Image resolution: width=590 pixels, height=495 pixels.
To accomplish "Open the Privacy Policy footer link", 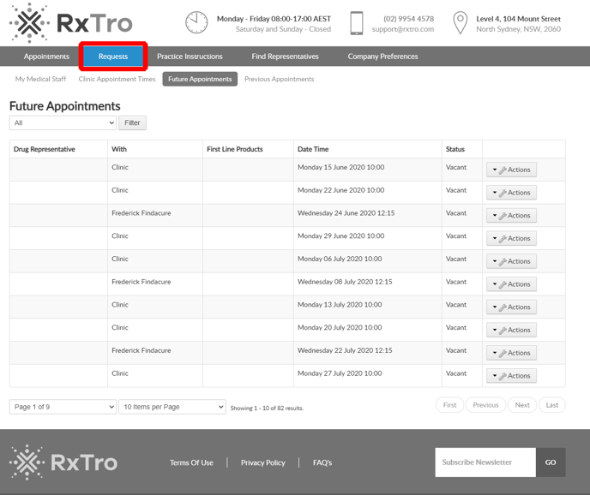I will [262, 462].
